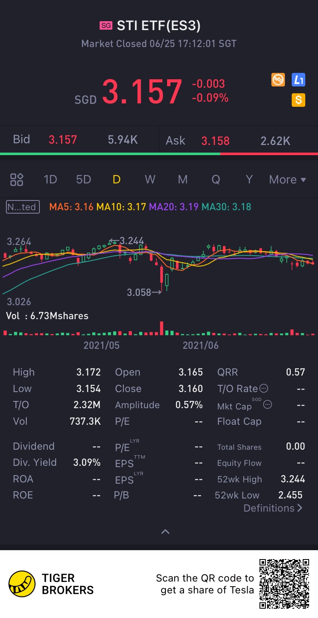Screen dimensions: 318x618
Task: Tap the Vol value 737.3K
Action: pyautogui.click(x=85, y=421)
